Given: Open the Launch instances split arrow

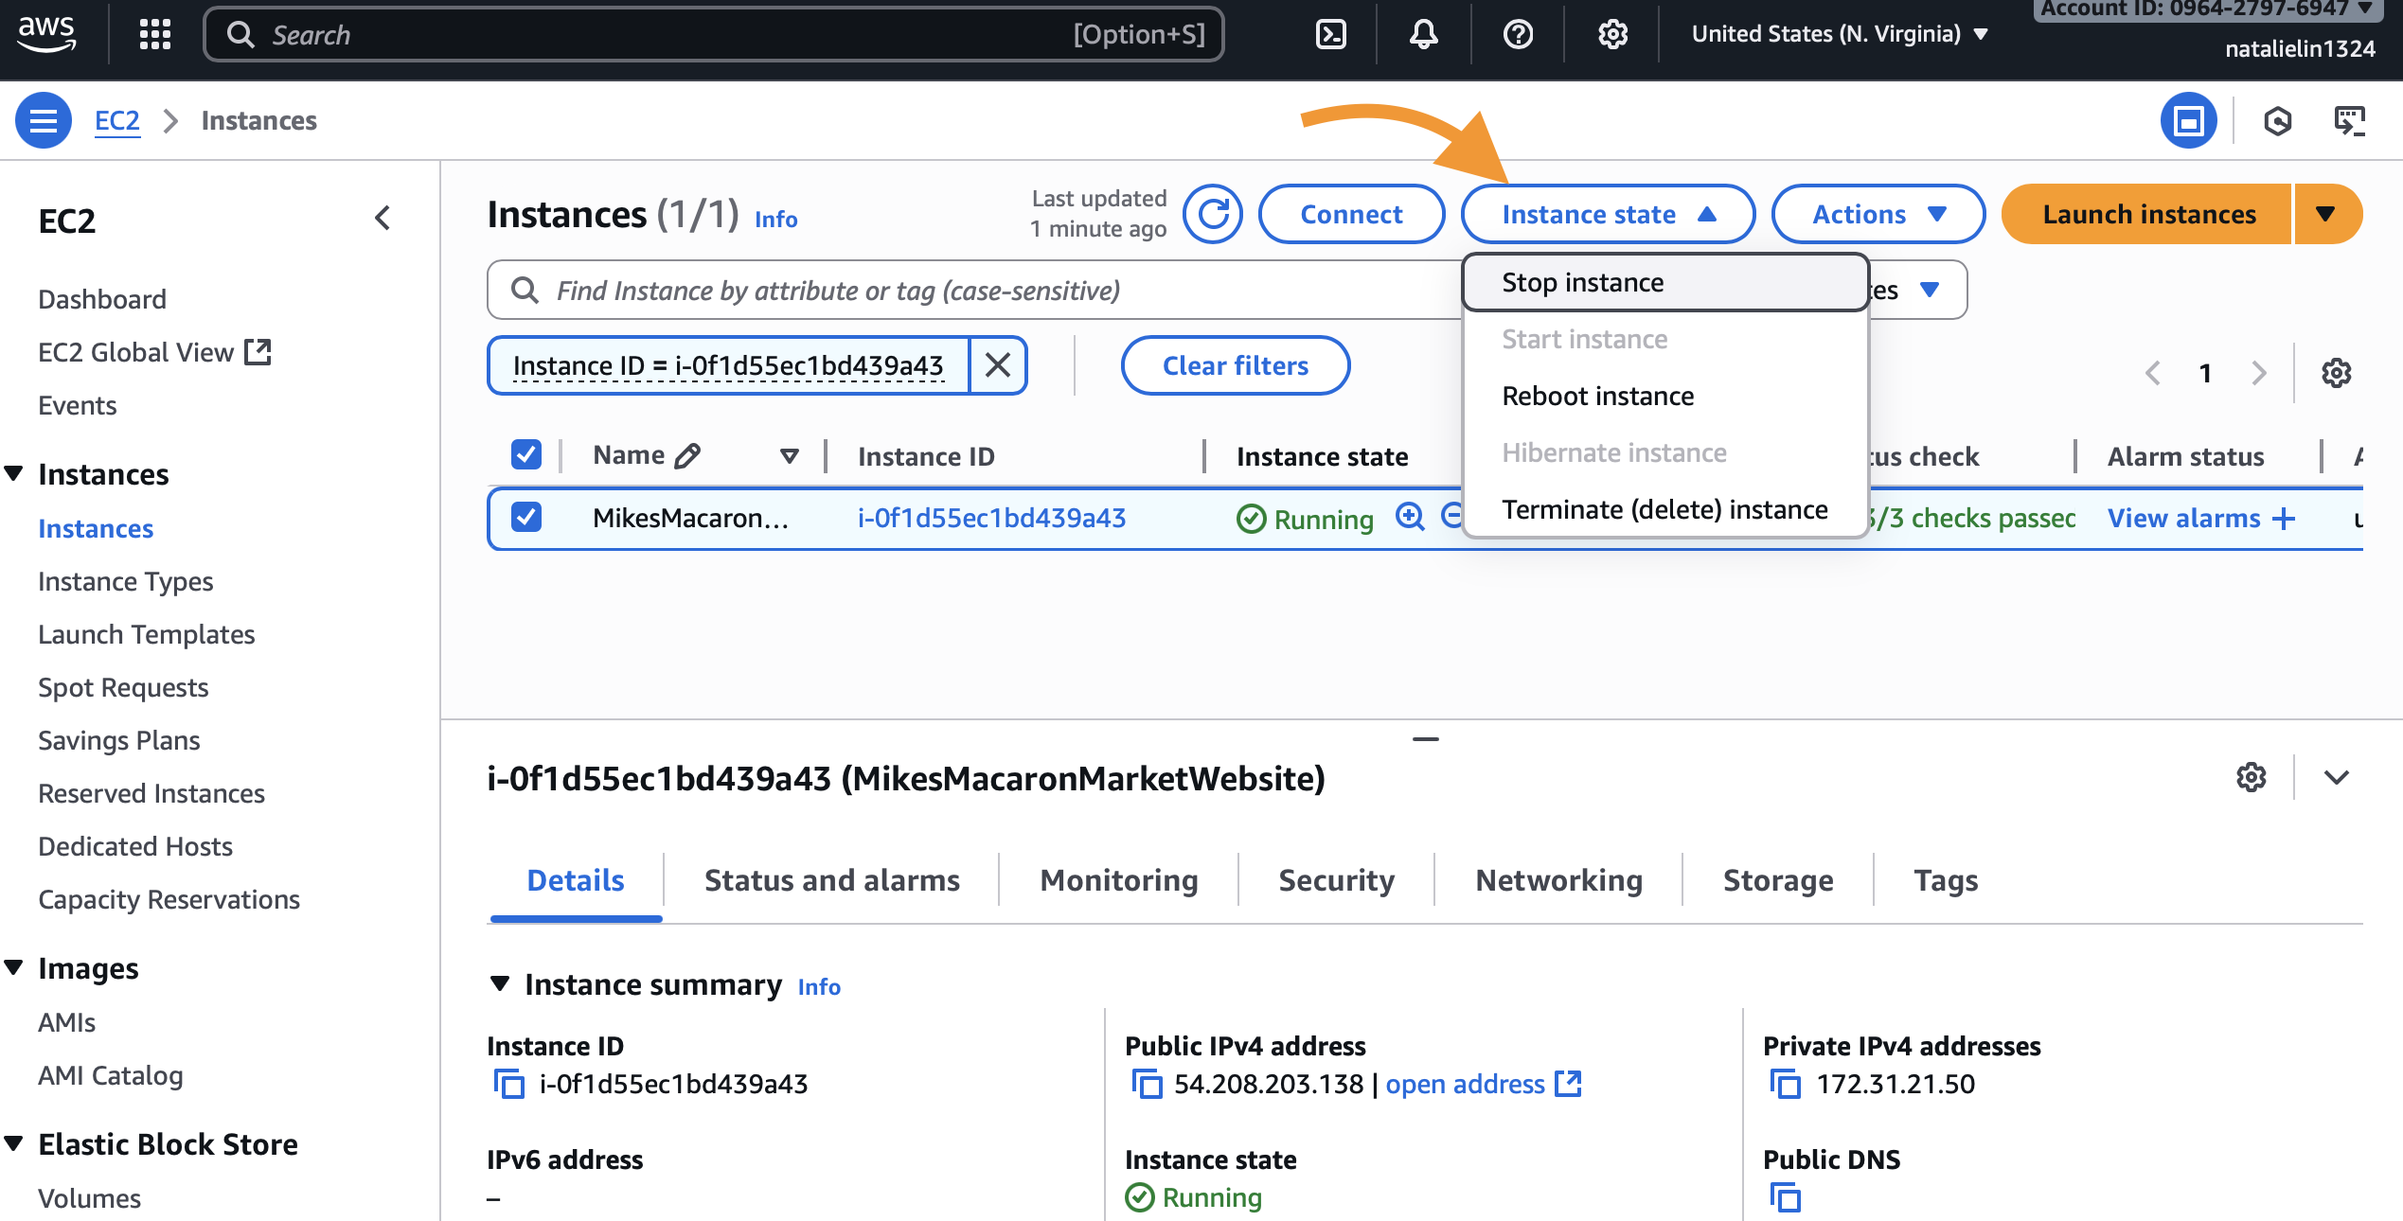Looking at the screenshot, I should 2325,214.
